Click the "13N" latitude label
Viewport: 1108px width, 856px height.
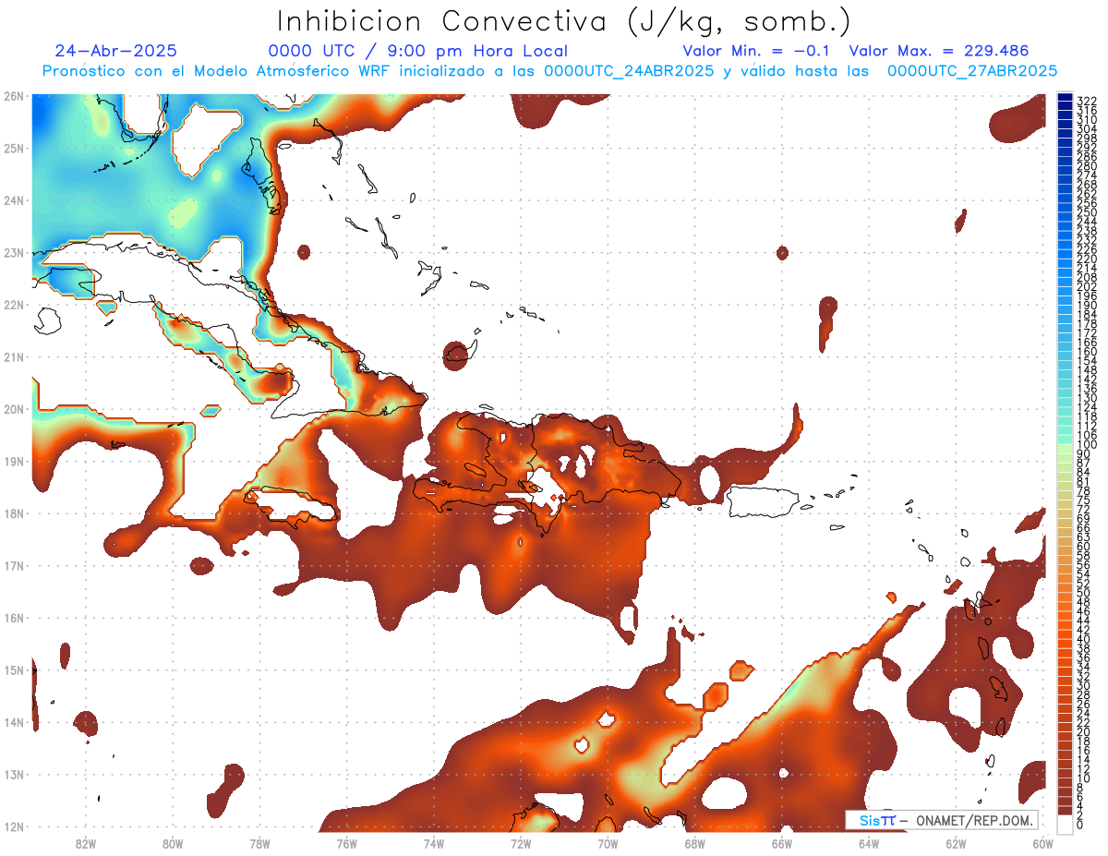click(14, 774)
